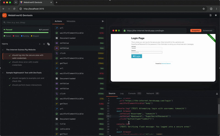Open a new browser tab

coord(57,2)
